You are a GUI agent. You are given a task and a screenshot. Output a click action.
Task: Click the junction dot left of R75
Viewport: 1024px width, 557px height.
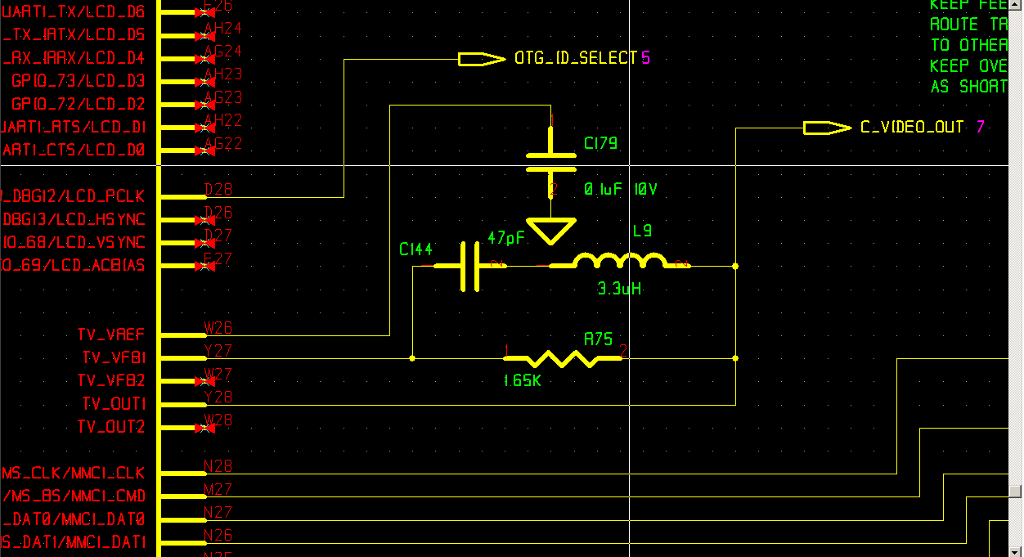(412, 358)
